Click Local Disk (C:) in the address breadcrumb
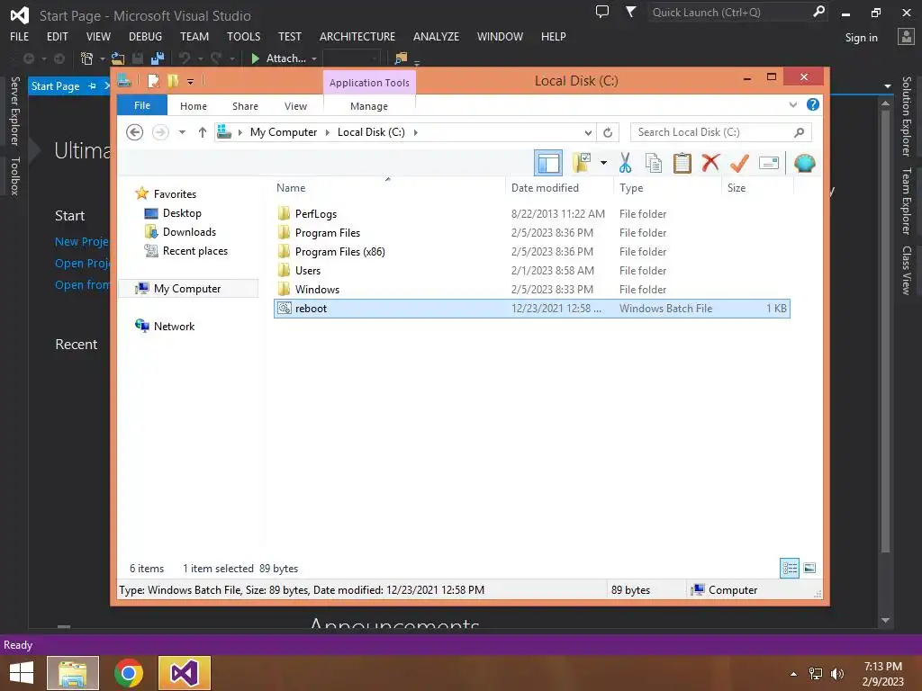The height and width of the screenshot is (691, 922). pos(371,132)
